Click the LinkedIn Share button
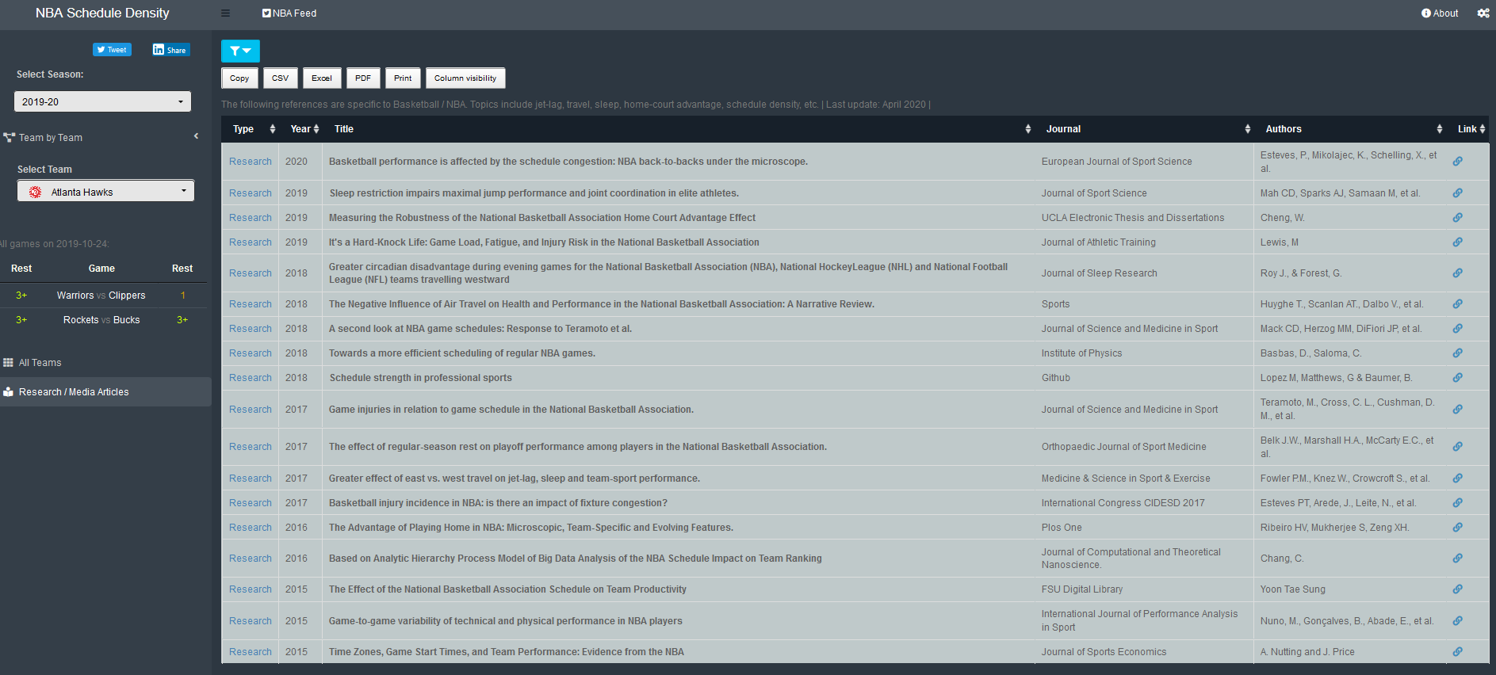The image size is (1496, 675). [x=170, y=49]
